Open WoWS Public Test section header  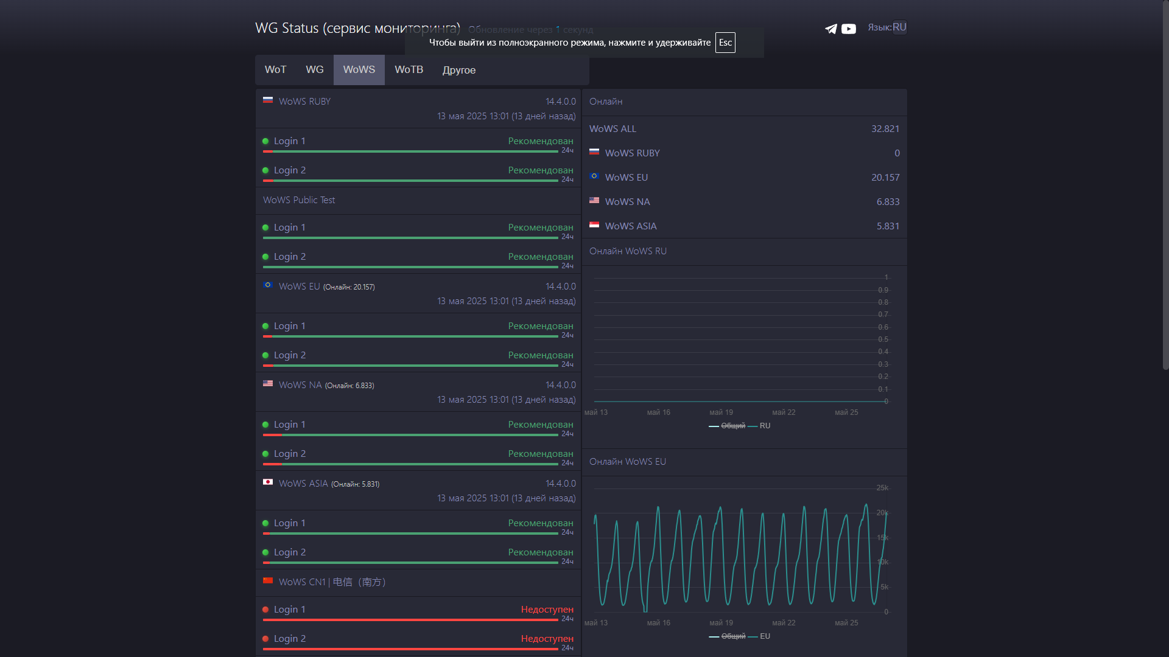coord(299,200)
